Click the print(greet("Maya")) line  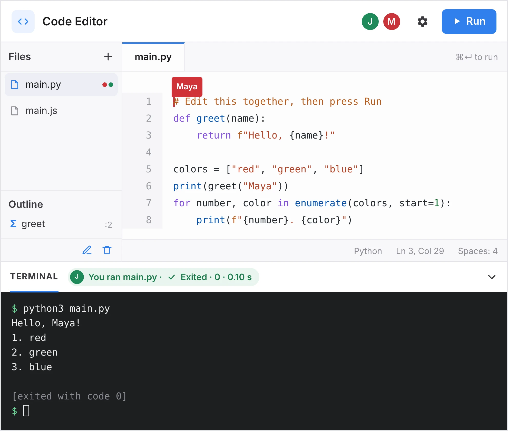pos(231,186)
